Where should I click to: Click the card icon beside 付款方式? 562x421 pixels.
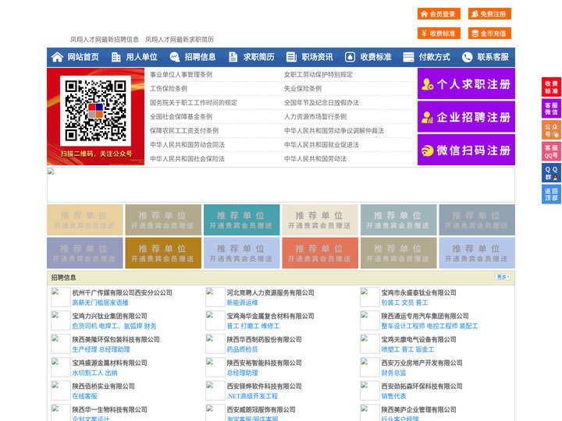pos(408,57)
